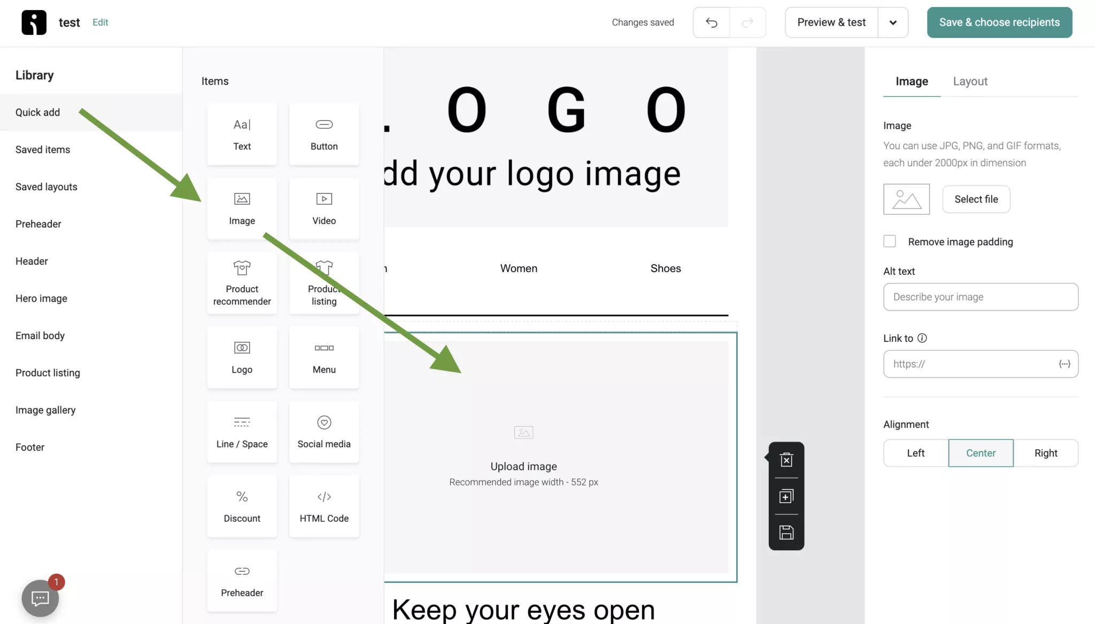This screenshot has width=1095, height=624.
Task: Add a Video block
Action: 323,209
